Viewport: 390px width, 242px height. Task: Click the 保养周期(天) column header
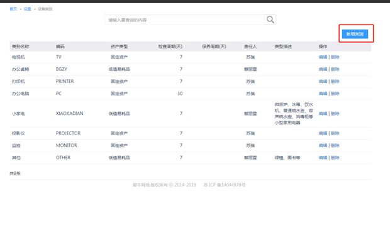tap(214, 47)
